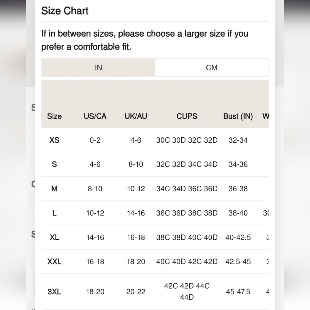Click the 30C 30D 32C 32D cups cell
Viewport: 310px width, 310px height.
pos(187,140)
